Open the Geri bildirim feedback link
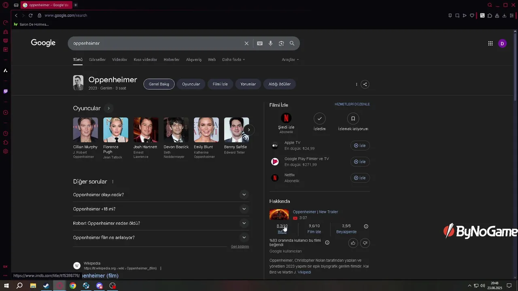Viewport: 518px width, 291px height. pos(240,247)
